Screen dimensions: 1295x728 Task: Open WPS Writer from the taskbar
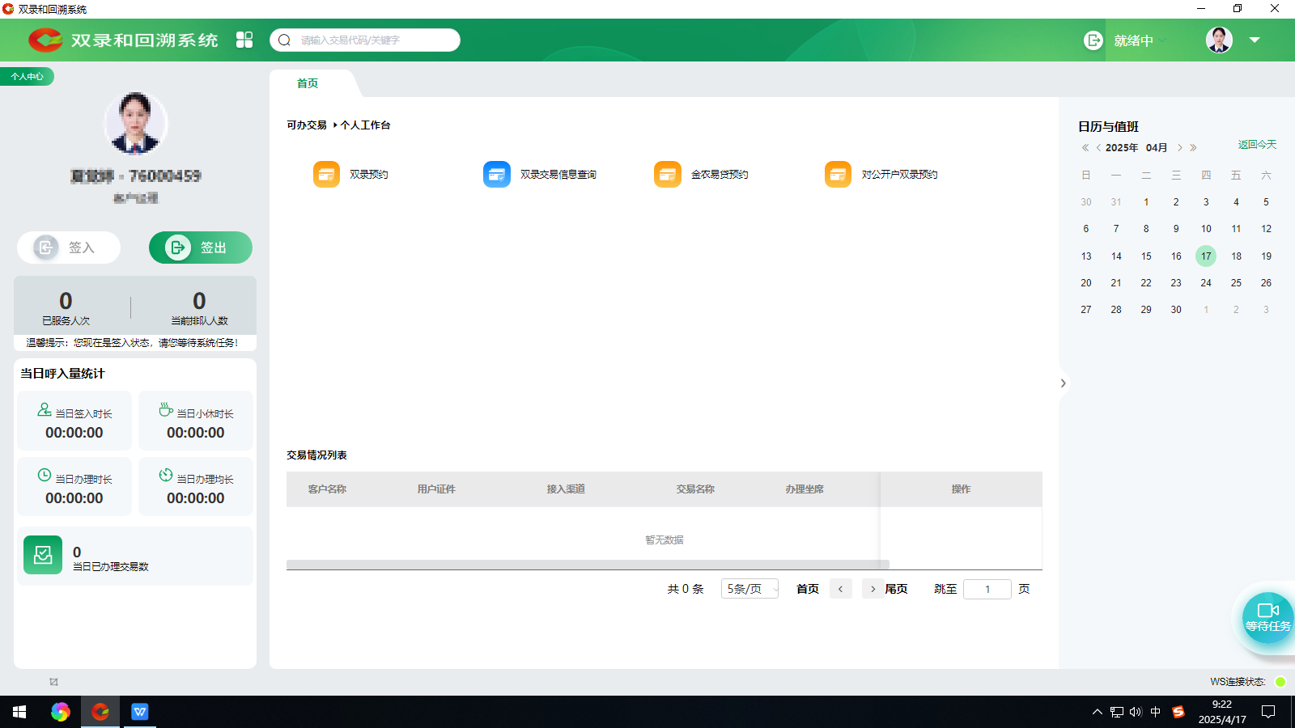tap(140, 712)
